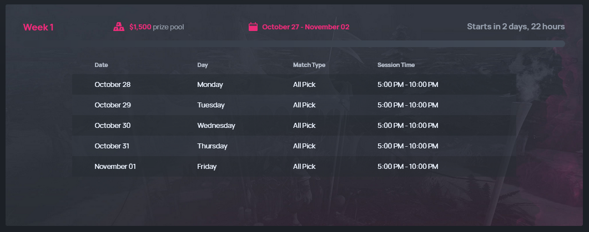
Task: Select the October 29 row date
Action: tap(113, 105)
